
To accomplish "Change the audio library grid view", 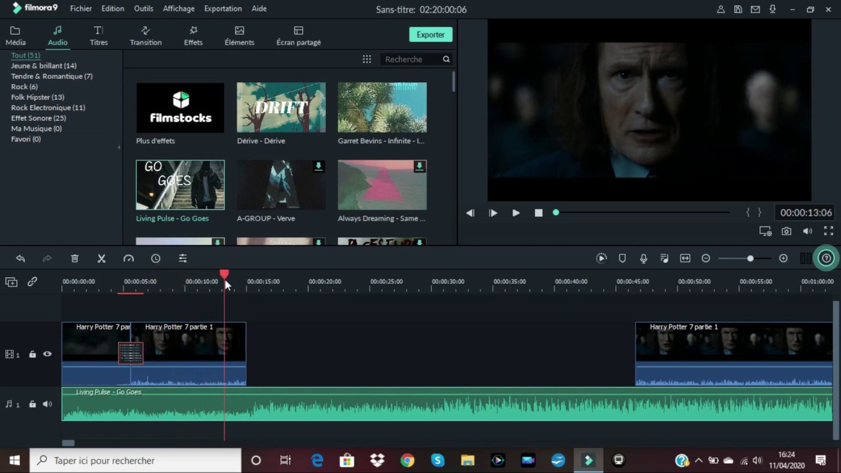I will point(367,59).
